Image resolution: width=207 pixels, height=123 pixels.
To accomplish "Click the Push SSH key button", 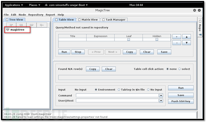I will (181, 101).
